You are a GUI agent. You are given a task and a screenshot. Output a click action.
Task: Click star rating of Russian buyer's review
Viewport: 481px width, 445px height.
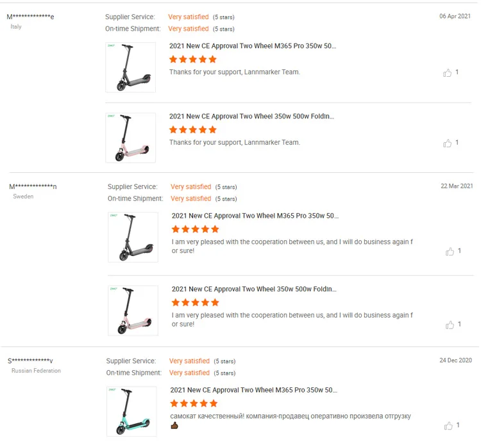[x=194, y=403]
